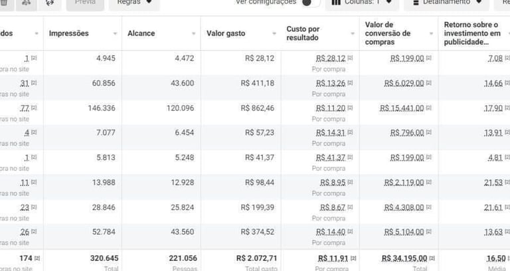Open the Valor gasto column header arrow
This screenshot has height=271, width=510.
coord(273,33)
